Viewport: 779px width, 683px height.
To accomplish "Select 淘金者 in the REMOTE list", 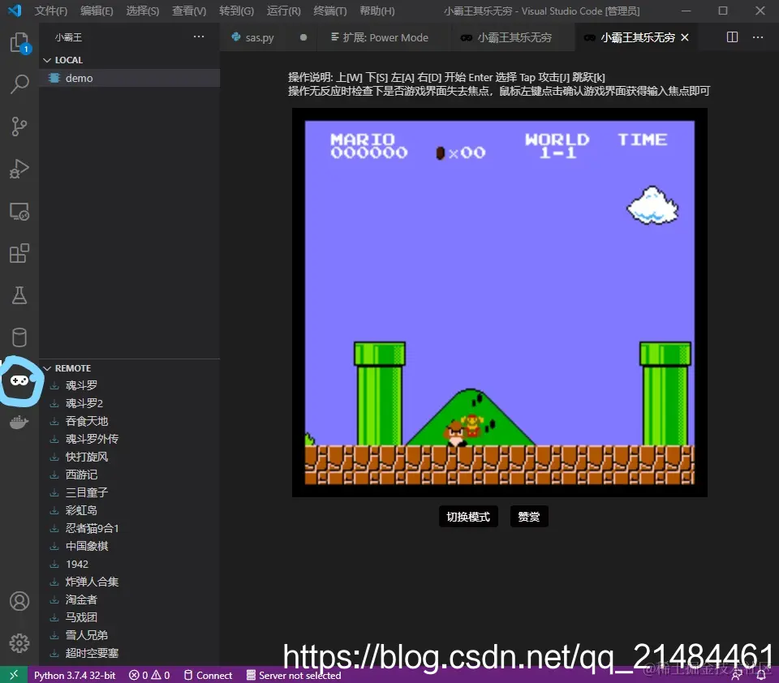I will click(130, 599).
